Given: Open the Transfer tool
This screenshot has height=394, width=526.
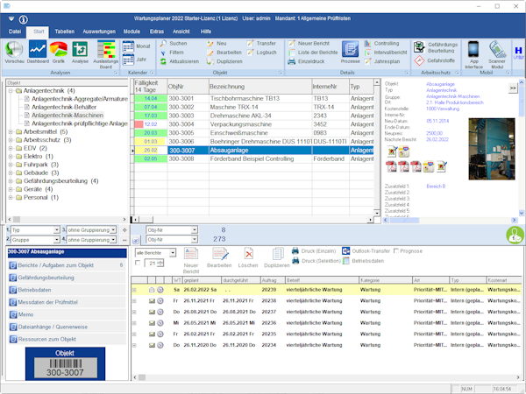Looking at the screenshot, I should (261, 44).
